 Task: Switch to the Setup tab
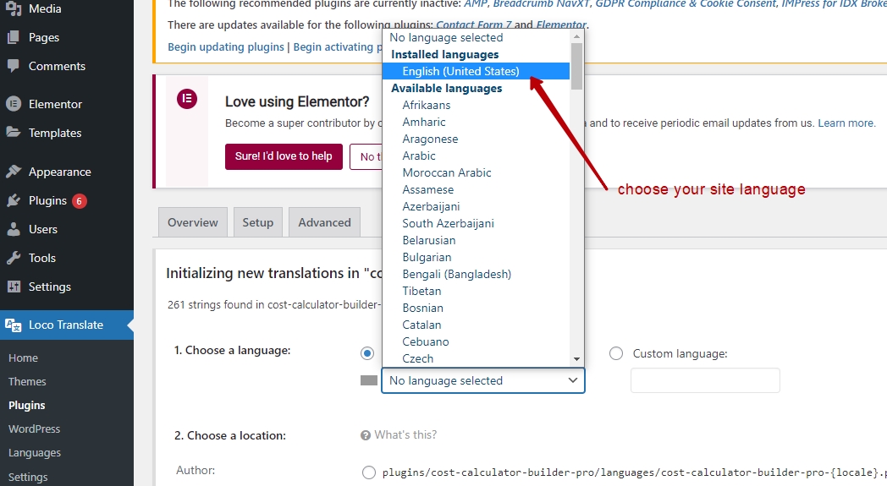258,222
